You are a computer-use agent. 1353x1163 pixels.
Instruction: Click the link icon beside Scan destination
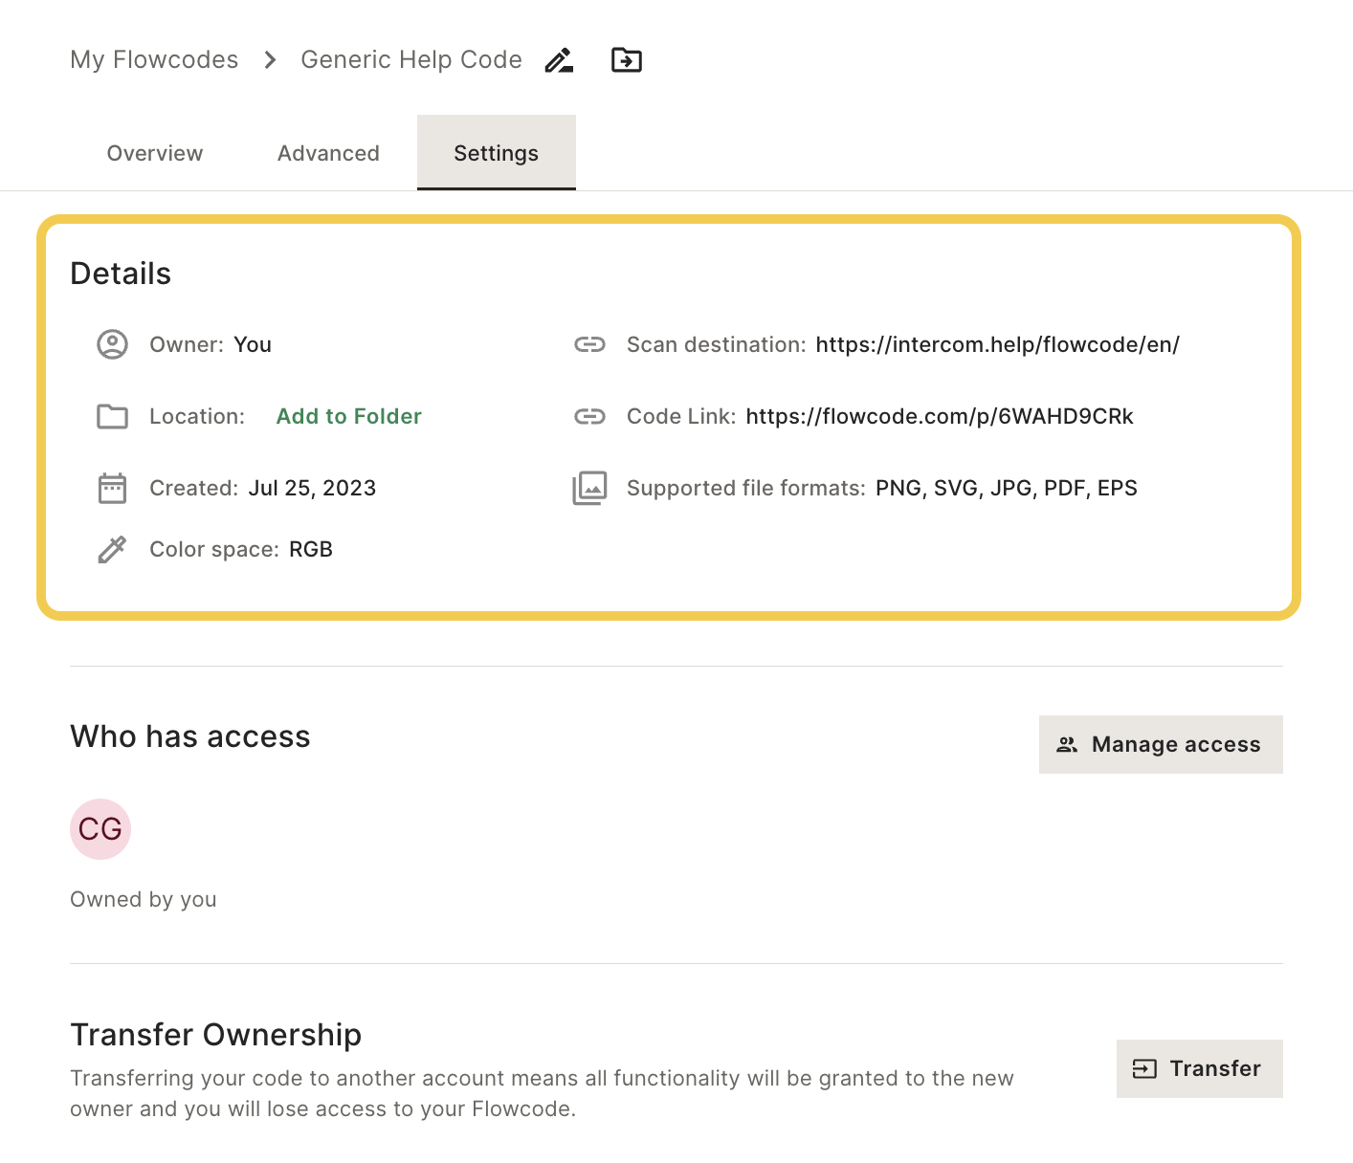(589, 344)
